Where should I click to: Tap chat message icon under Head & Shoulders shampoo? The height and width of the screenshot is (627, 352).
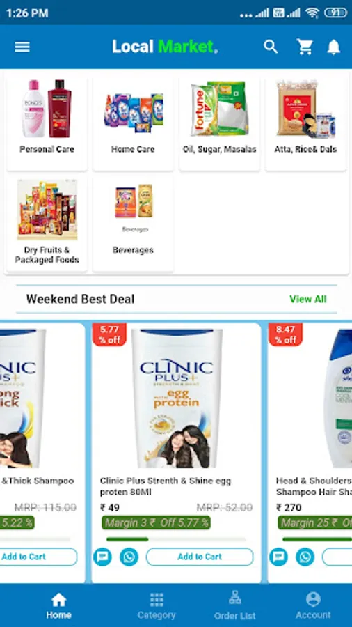pyautogui.click(x=278, y=557)
